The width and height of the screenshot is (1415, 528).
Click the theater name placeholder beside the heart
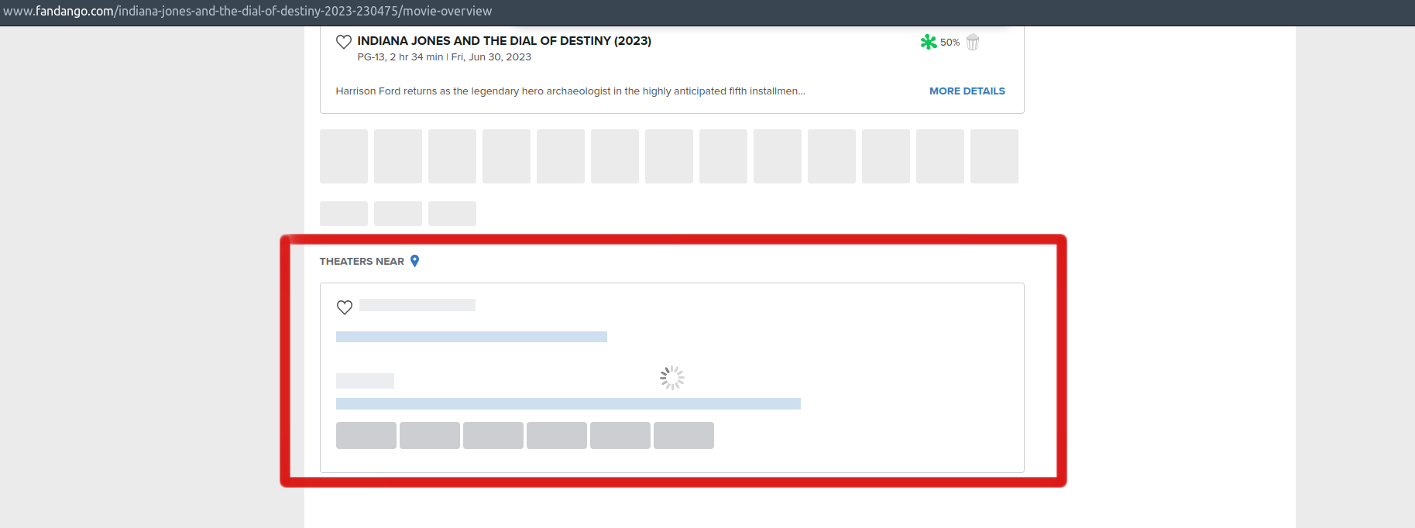417,305
